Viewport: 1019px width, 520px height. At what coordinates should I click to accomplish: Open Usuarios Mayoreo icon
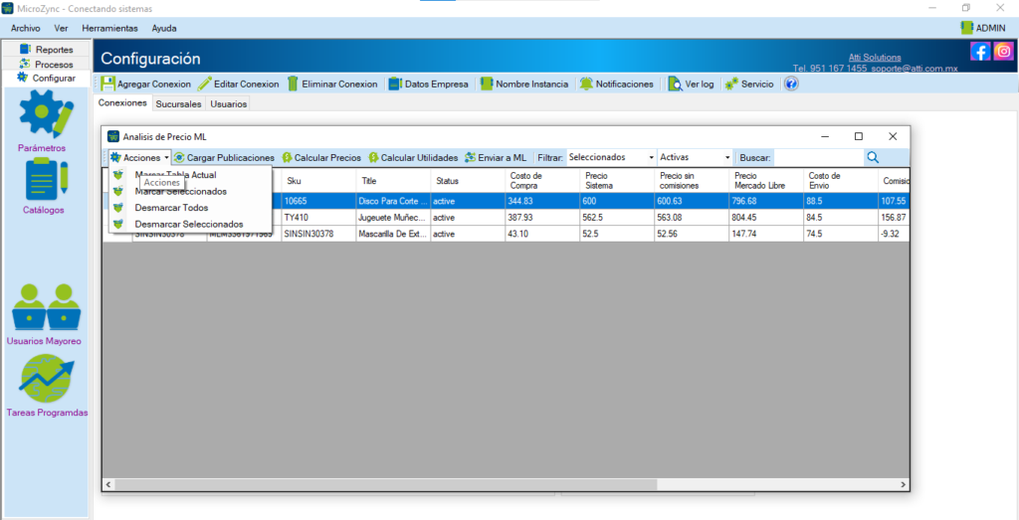[x=46, y=307]
